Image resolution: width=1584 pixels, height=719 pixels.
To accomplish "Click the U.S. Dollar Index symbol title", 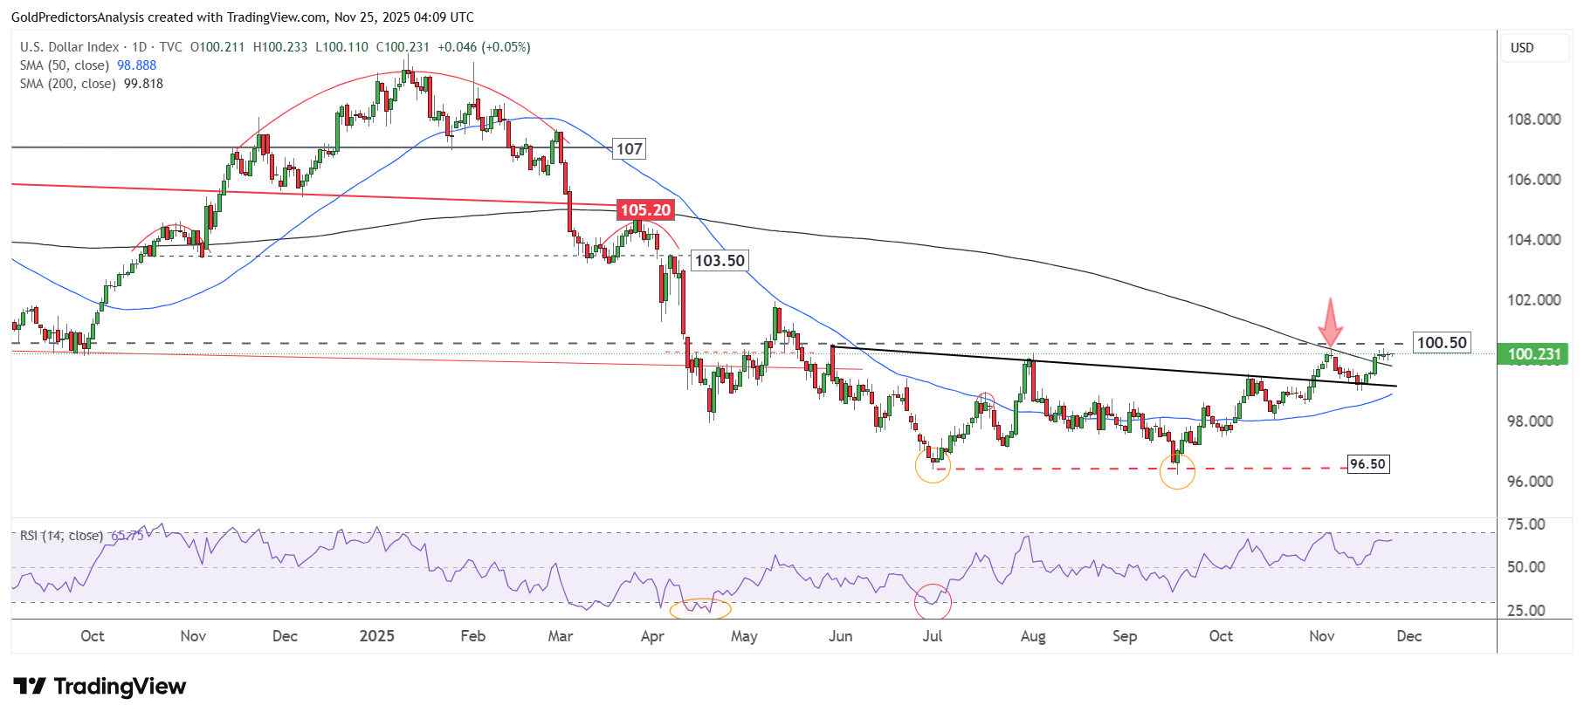I will pos(70,47).
